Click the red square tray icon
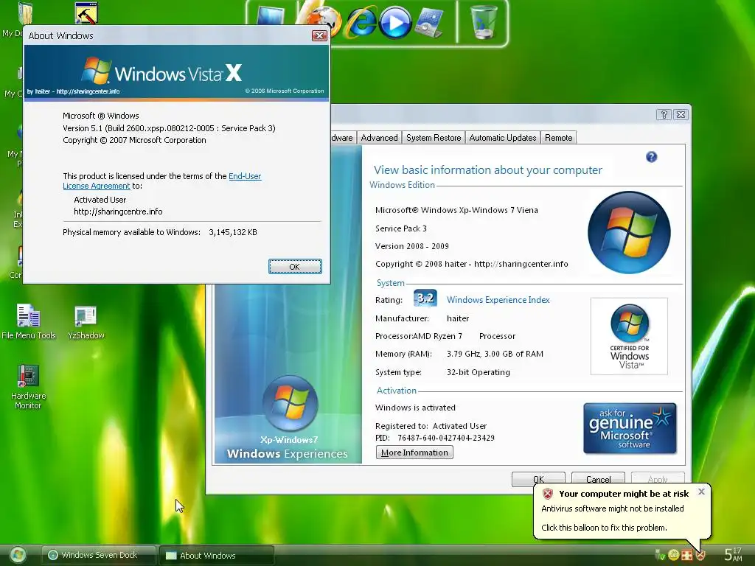 687,556
